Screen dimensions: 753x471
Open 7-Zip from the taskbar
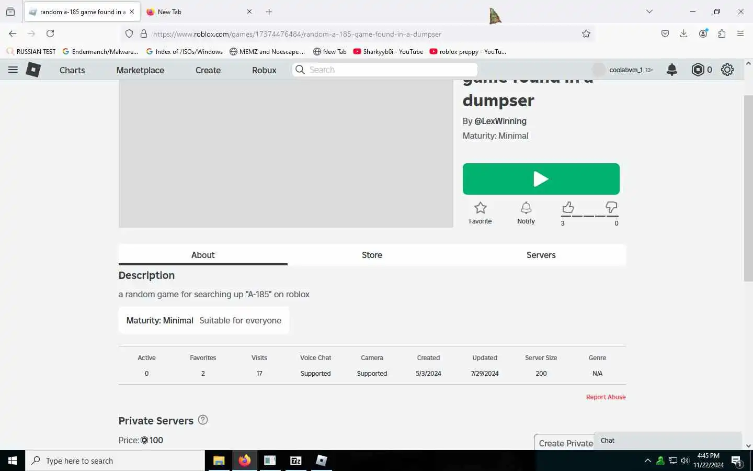pyautogui.click(x=296, y=461)
